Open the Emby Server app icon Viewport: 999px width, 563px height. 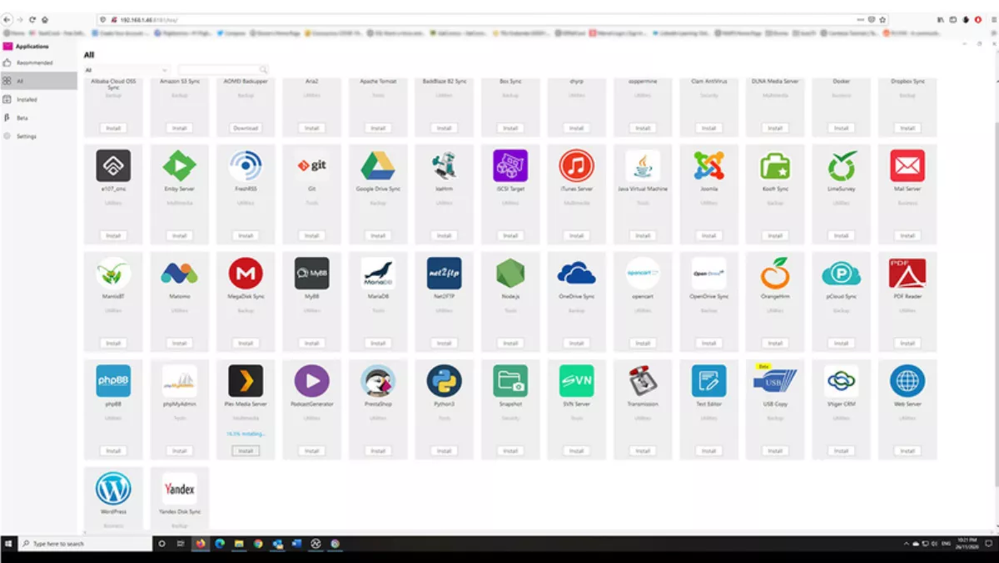179,165
